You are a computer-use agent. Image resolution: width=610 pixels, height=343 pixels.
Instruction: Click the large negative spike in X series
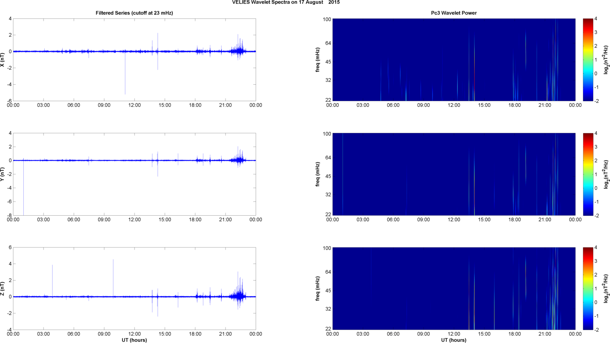pos(125,73)
